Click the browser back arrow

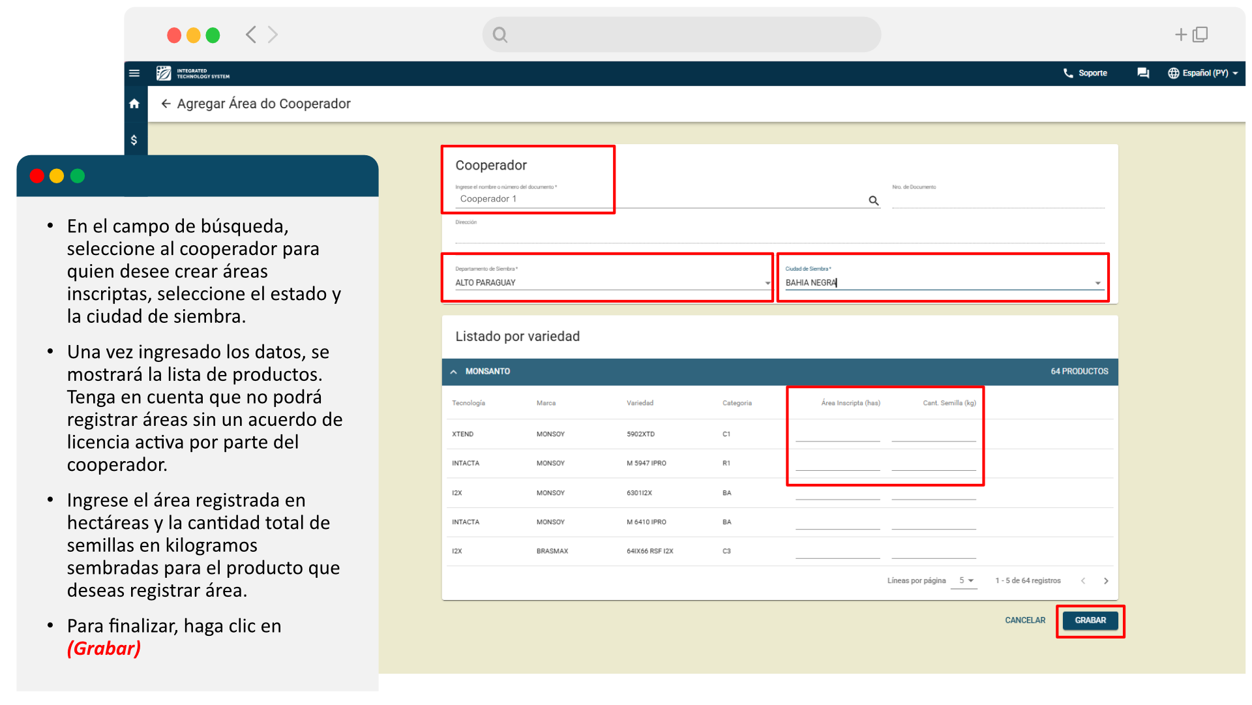coord(251,35)
